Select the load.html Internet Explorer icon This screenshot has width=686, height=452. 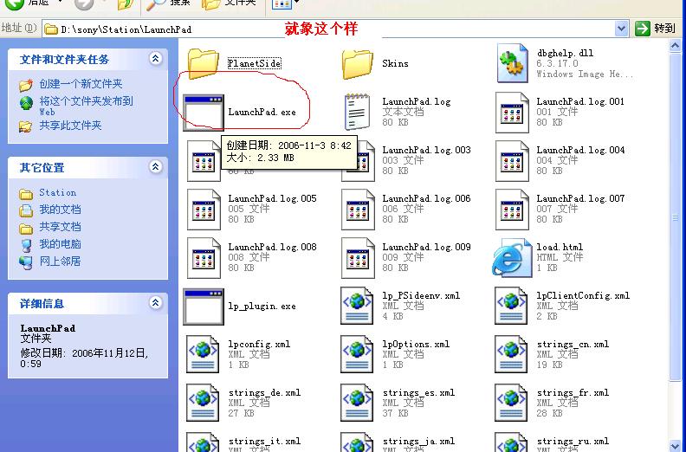(511, 258)
